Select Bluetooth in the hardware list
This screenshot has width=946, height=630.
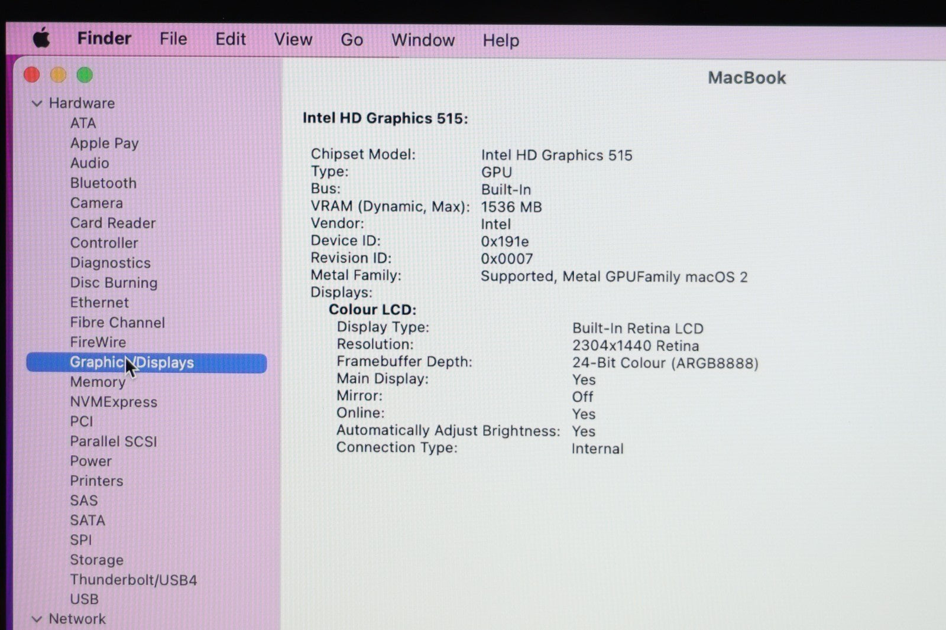coord(103,183)
